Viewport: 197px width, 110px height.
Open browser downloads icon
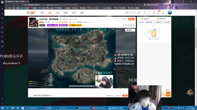coord(179,5)
